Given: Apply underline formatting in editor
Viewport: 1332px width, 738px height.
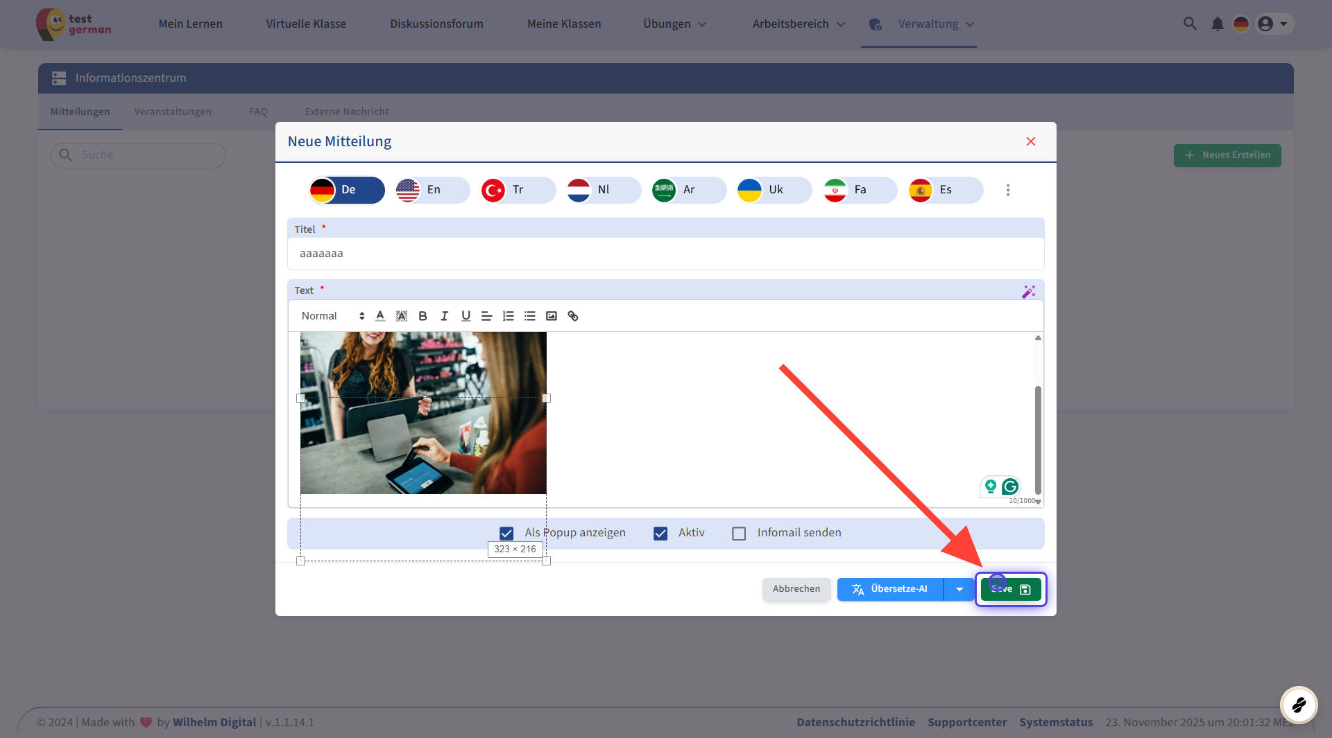Looking at the screenshot, I should (x=466, y=316).
